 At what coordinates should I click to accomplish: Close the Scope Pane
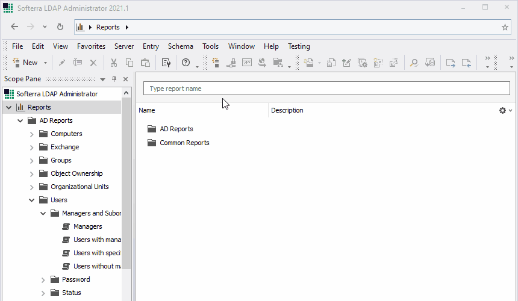(125, 79)
